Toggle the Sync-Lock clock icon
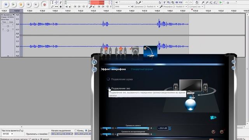Image resolution: width=249 pixels, height=140 pixels. point(197,2)
